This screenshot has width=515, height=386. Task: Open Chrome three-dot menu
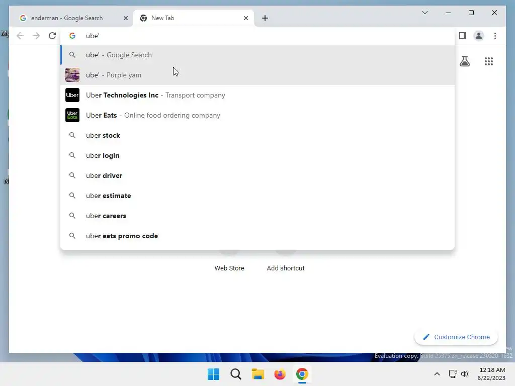tap(495, 36)
